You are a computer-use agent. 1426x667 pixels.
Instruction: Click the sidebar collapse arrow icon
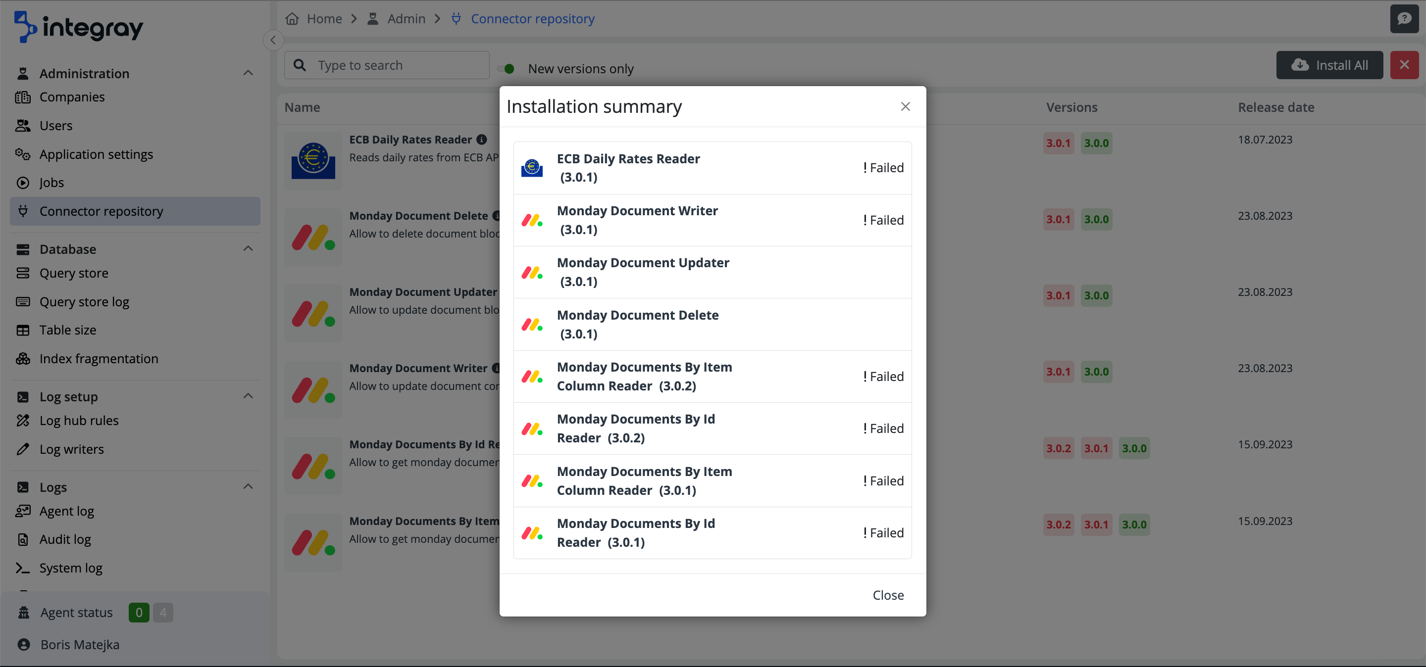tap(273, 41)
